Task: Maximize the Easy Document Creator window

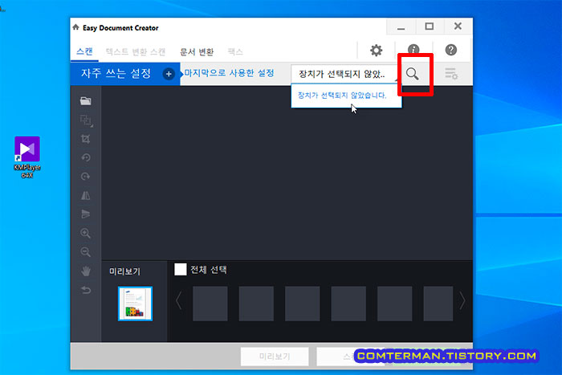Action: 430,26
